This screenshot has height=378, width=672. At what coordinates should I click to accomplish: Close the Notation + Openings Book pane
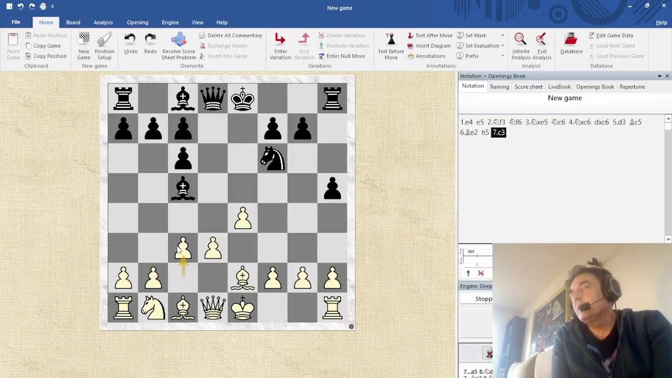[667, 76]
